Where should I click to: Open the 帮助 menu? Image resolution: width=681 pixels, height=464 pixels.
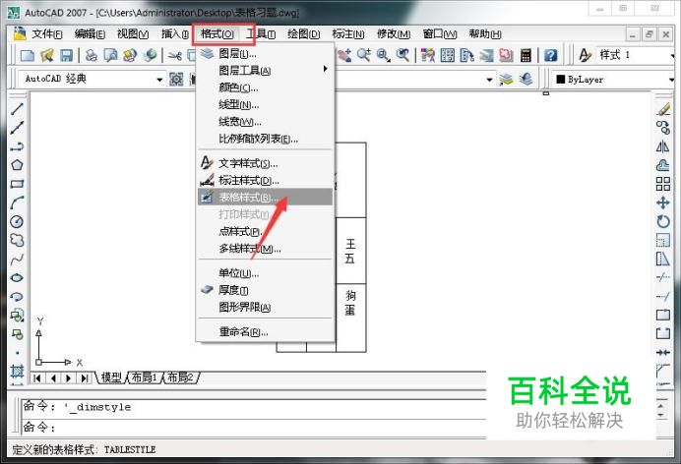tap(485, 33)
